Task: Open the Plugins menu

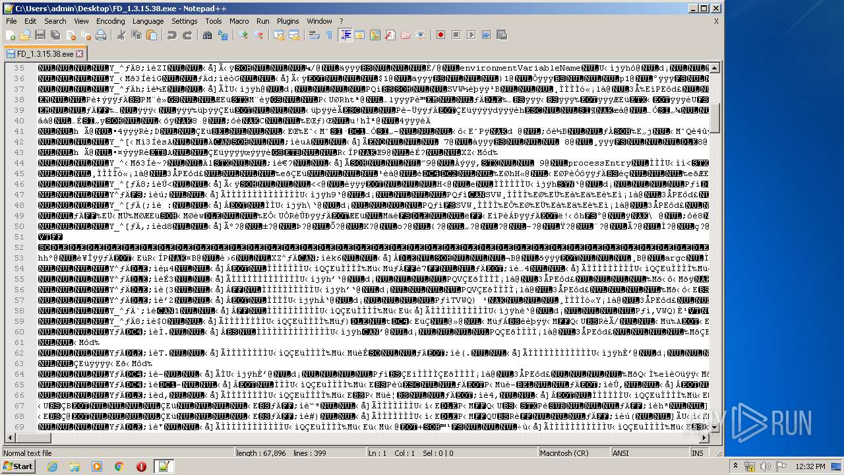Action: click(x=288, y=21)
